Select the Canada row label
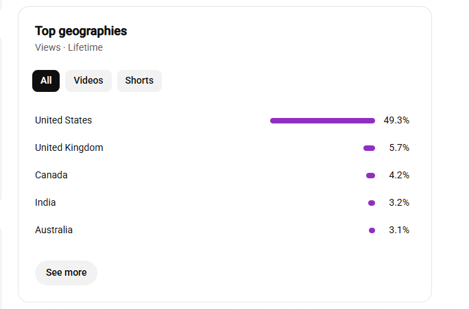This screenshot has height=310, width=469. point(51,175)
